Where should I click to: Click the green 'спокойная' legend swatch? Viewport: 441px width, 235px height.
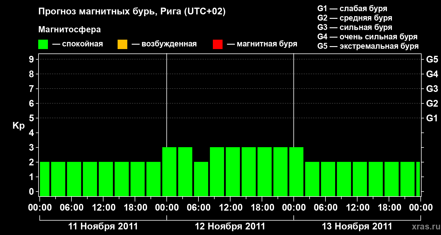click(x=43, y=44)
